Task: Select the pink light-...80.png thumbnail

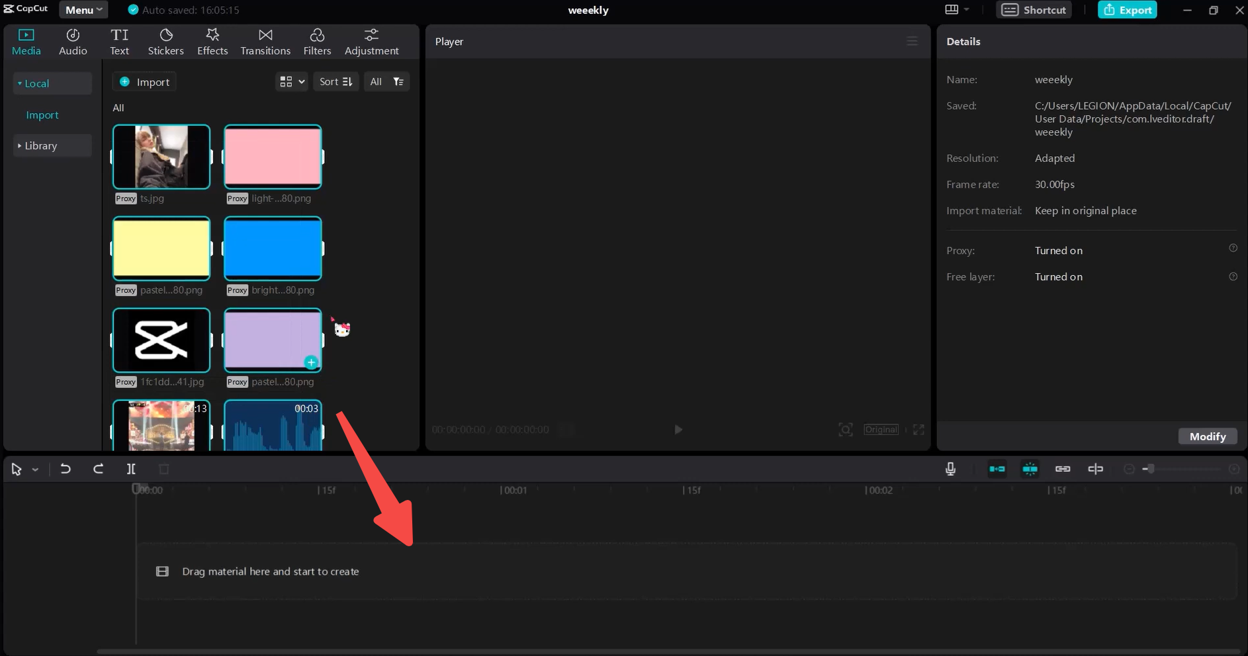Action: click(x=272, y=157)
